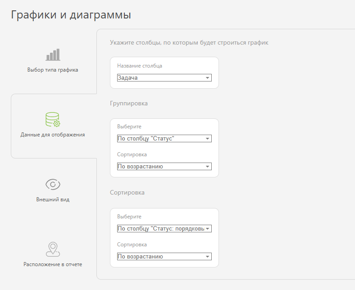Click the eye icon for appearance
The image size is (355, 290).
[53, 184]
